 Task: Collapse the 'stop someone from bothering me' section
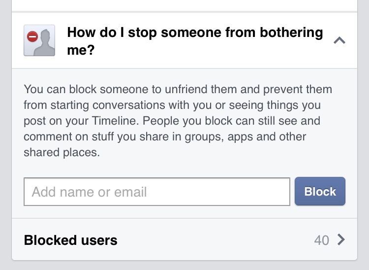pyautogui.click(x=339, y=40)
